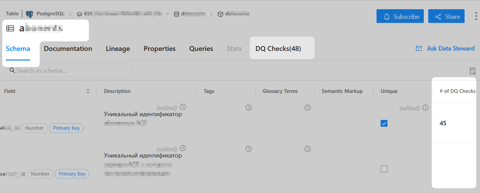Viewport: 480px width, 193px height.
Task: Click the history clock icon in first Tags cell
Action: [249, 108]
